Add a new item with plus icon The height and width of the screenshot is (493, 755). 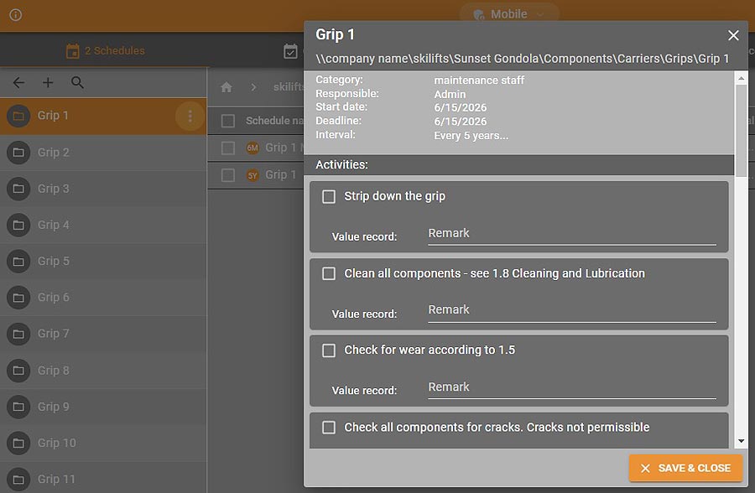click(48, 83)
